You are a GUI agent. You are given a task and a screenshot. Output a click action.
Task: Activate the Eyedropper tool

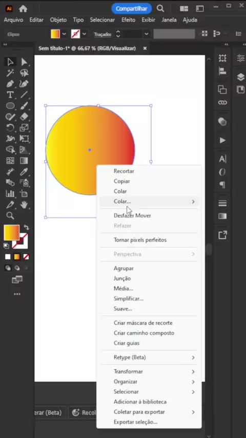[24, 171]
